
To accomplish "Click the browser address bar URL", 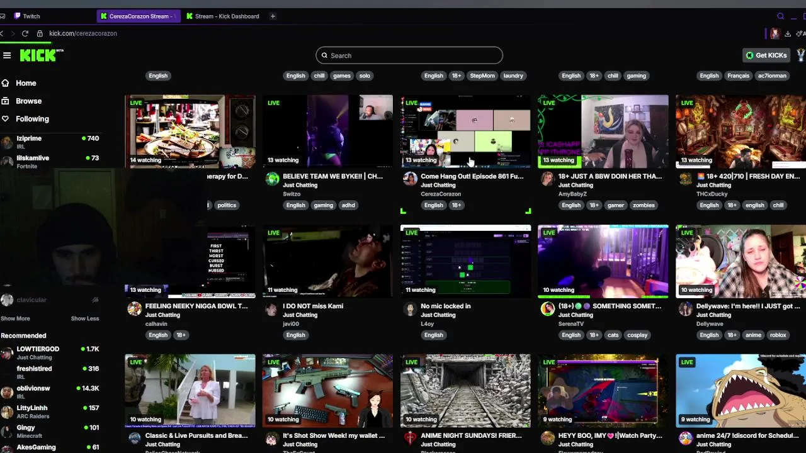I will (x=83, y=33).
